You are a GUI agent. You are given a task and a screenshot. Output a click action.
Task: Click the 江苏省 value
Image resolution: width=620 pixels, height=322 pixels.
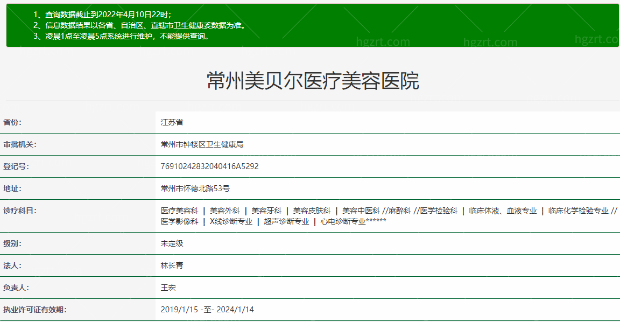[172, 122]
